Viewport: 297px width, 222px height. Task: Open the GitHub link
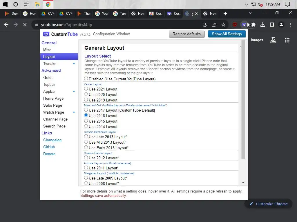click(x=49, y=147)
